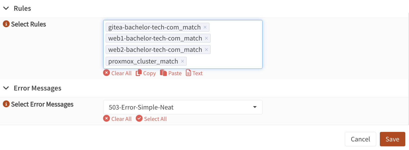Save the configuration changes
Screen dimensions: 409x150
tap(392, 139)
